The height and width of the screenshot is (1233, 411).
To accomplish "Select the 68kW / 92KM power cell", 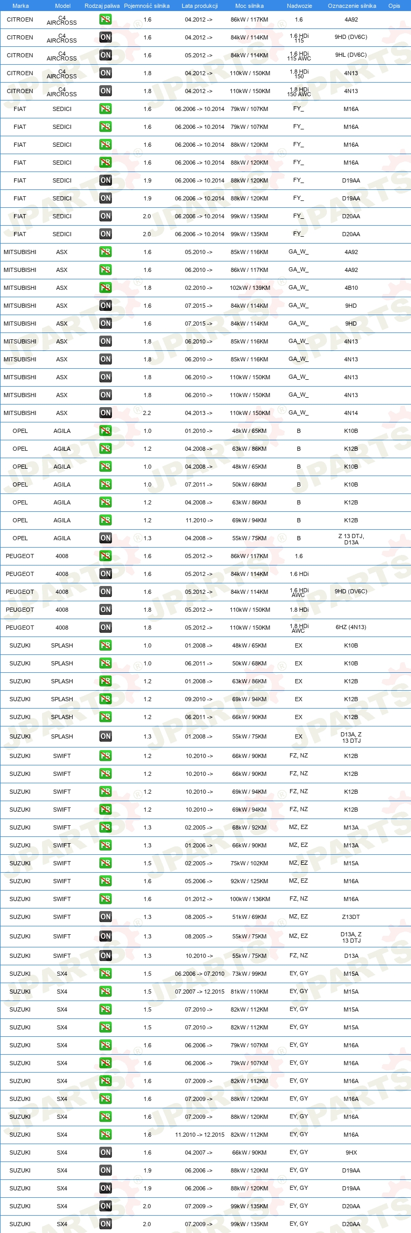I will (250, 827).
